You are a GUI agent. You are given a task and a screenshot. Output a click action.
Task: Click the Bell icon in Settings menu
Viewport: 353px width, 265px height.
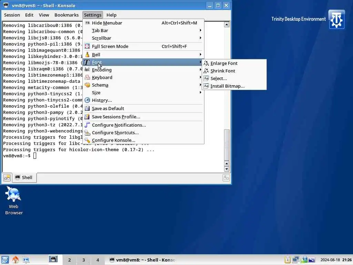click(87, 55)
